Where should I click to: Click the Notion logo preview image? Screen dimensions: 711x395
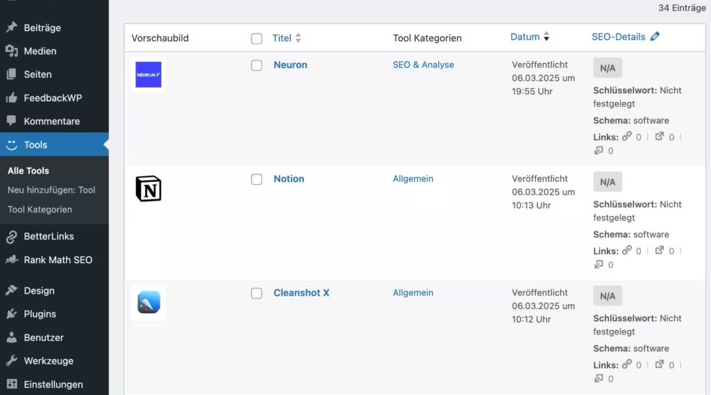point(148,189)
